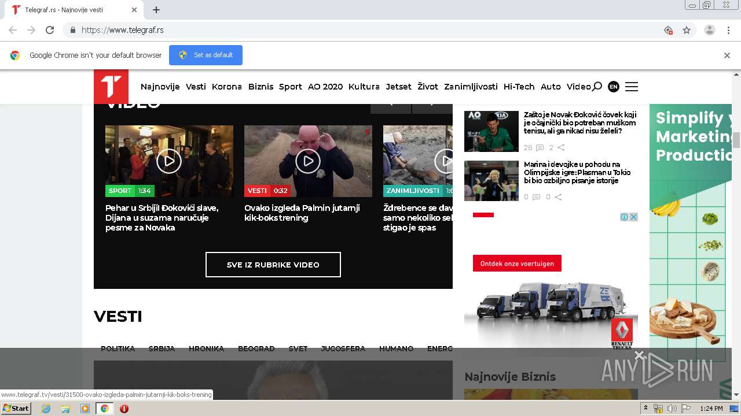Play the Ždrebence video thumbnail
The image size is (741, 416).
point(418,161)
